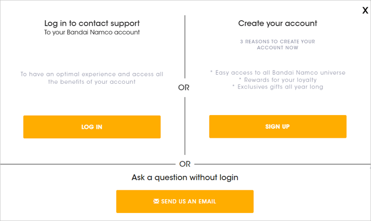Viewport: 371px width, 221px height.
Task: Click the "optimal experience" description text
Action: click(92, 78)
